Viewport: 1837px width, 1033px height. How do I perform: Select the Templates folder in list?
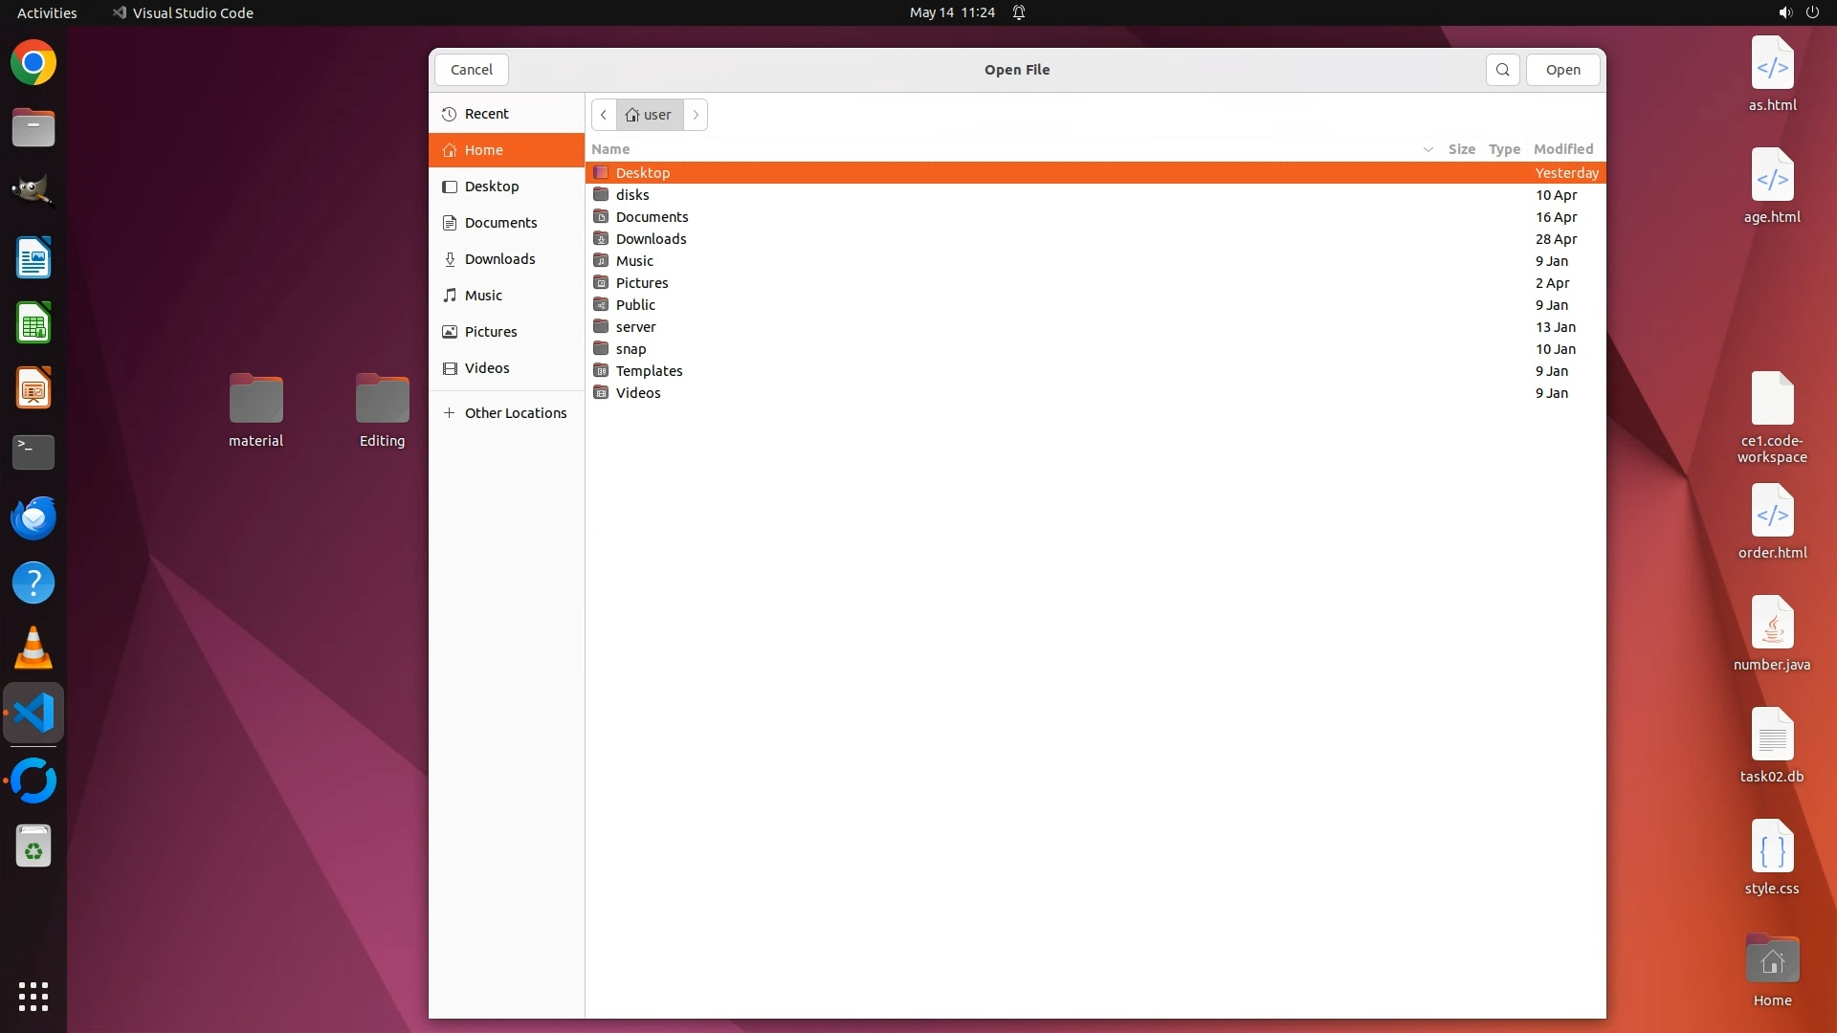649,371
